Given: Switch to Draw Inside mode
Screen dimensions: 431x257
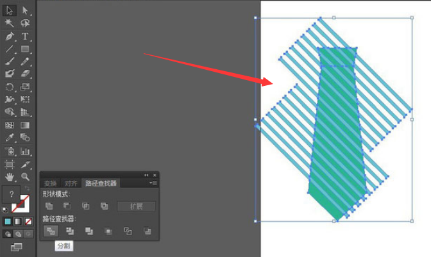Looking at the screenshot, I should (x=28, y=234).
